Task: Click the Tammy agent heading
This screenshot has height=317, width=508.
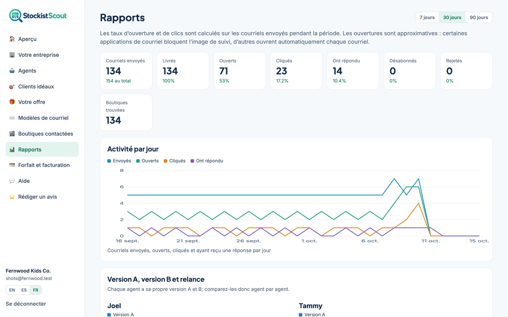Action: [311, 306]
